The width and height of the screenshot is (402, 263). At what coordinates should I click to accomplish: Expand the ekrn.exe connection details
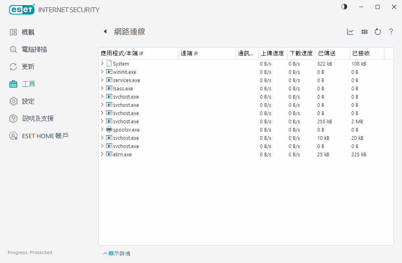pyautogui.click(x=103, y=154)
